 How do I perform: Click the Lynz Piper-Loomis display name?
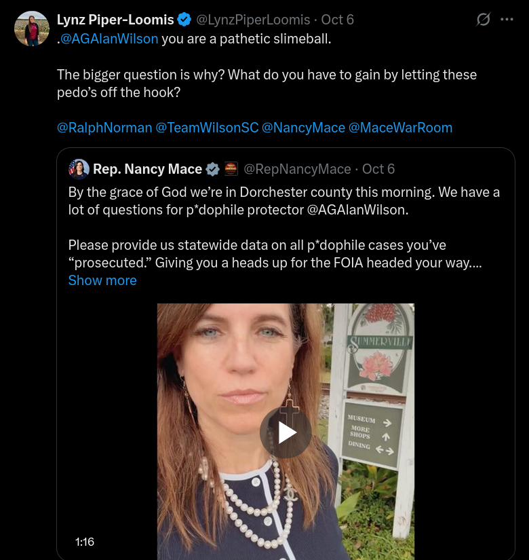click(x=115, y=20)
